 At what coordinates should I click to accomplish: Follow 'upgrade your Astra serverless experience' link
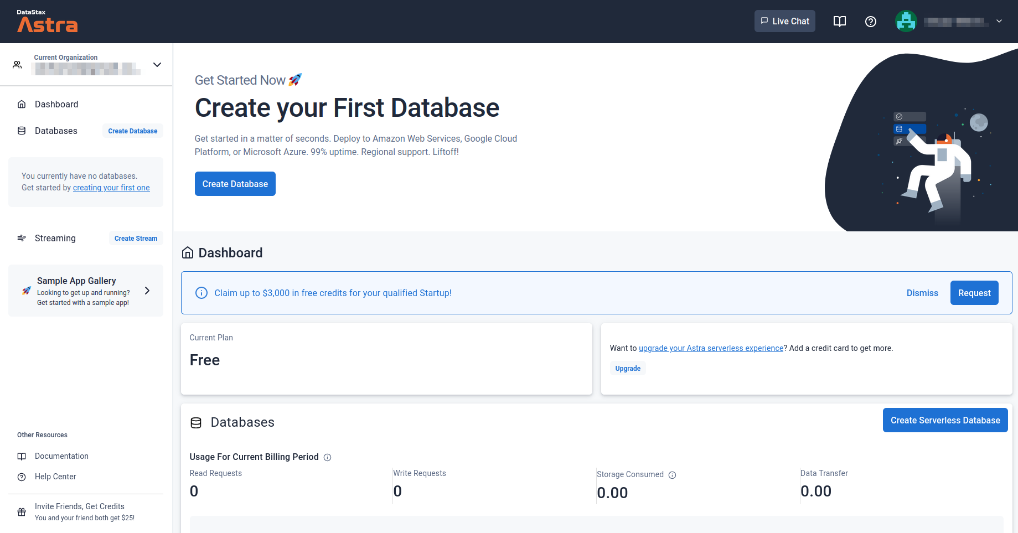click(711, 348)
